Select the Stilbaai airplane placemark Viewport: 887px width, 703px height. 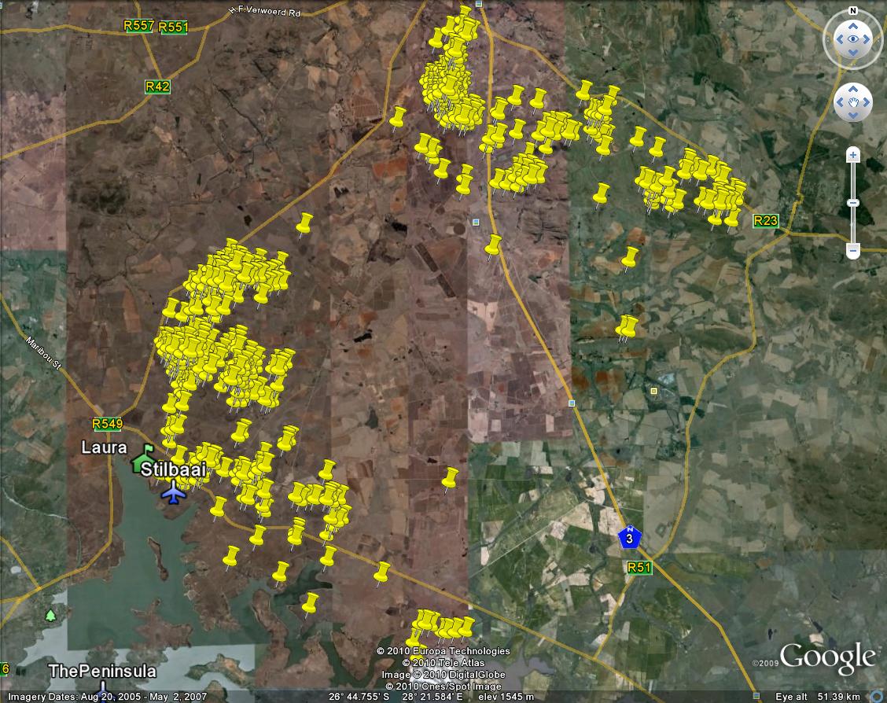point(173,491)
